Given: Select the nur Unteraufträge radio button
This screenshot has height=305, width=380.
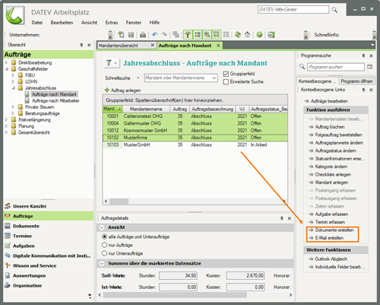Looking at the screenshot, I should [104, 253].
